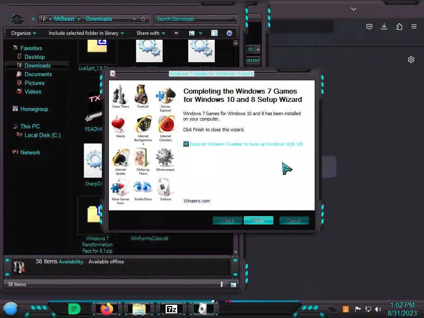Screen dimensions: 424x318
Task: Open Firefox hamburger application menu
Action: point(414,26)
